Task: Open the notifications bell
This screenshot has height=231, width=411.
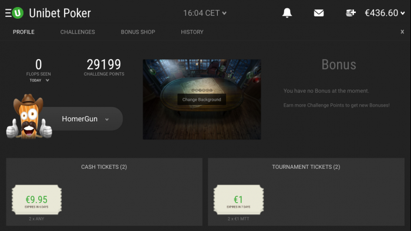Action: tap(287, 13)
